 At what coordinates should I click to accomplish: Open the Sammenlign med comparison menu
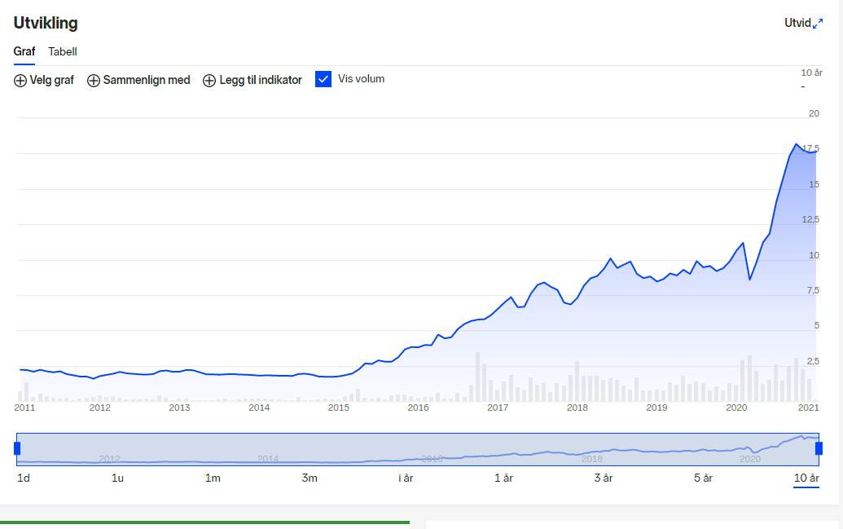[138, 80]
